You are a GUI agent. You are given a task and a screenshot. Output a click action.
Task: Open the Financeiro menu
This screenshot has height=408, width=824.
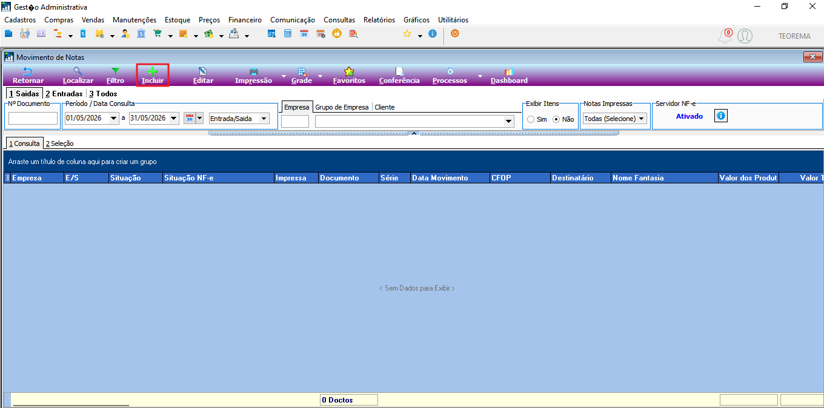pyautogui.click(x=245, y=20)
